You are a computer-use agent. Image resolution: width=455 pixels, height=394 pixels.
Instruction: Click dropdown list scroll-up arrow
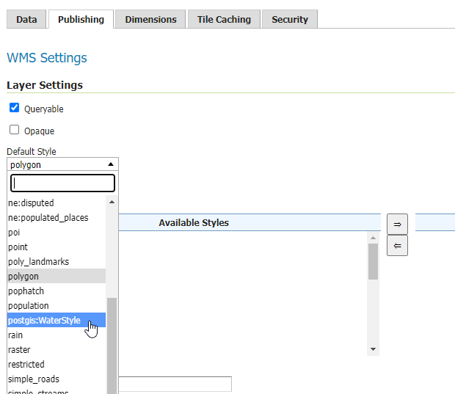pos(112,202)
